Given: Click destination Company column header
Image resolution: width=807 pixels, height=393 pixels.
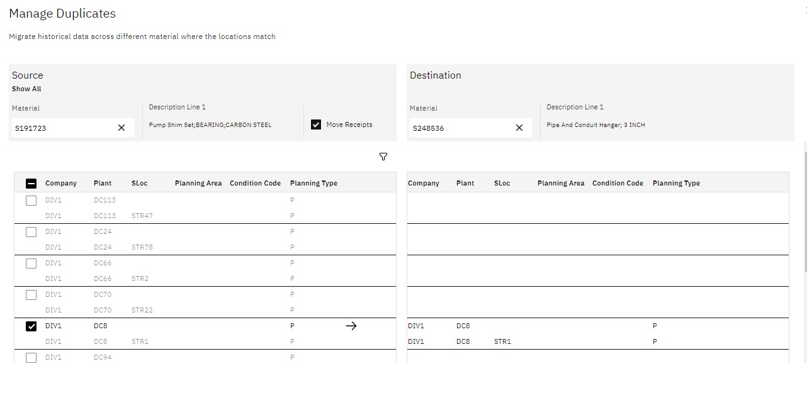Looking at the screenshot, I should (x=424, y=183).
